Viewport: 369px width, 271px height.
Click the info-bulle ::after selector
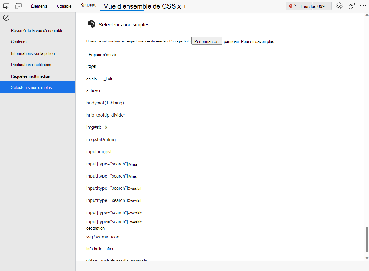pyautogui.click(x=100, y=249)
